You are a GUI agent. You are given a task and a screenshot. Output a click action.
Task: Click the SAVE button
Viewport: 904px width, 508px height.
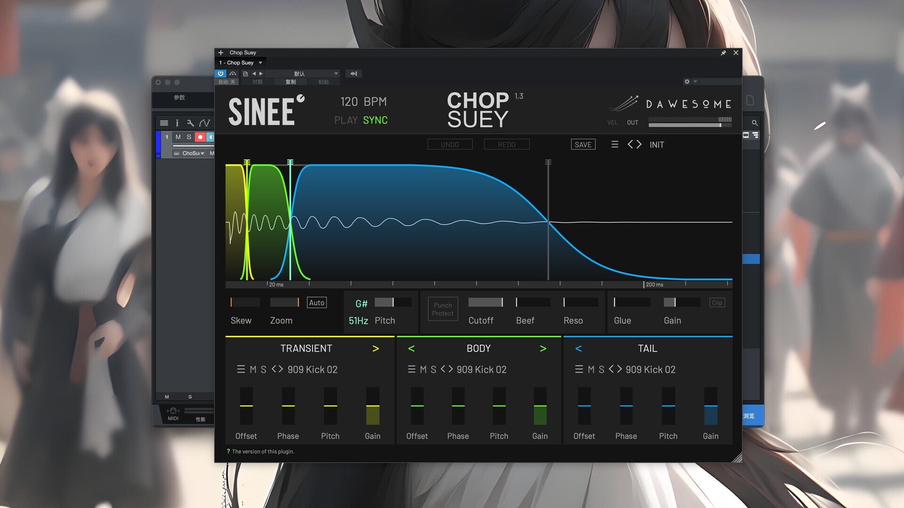(583, 144)
